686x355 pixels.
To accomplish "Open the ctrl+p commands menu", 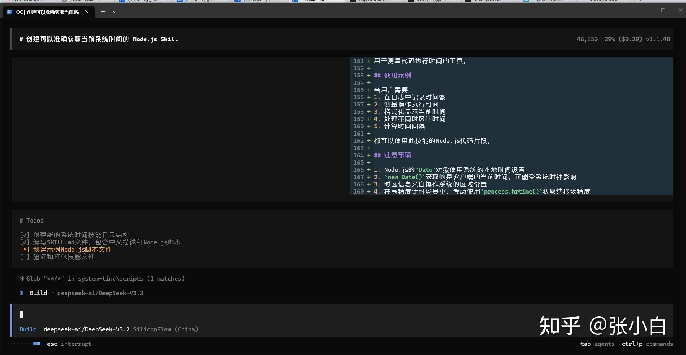I will click(x=647, y=344).
